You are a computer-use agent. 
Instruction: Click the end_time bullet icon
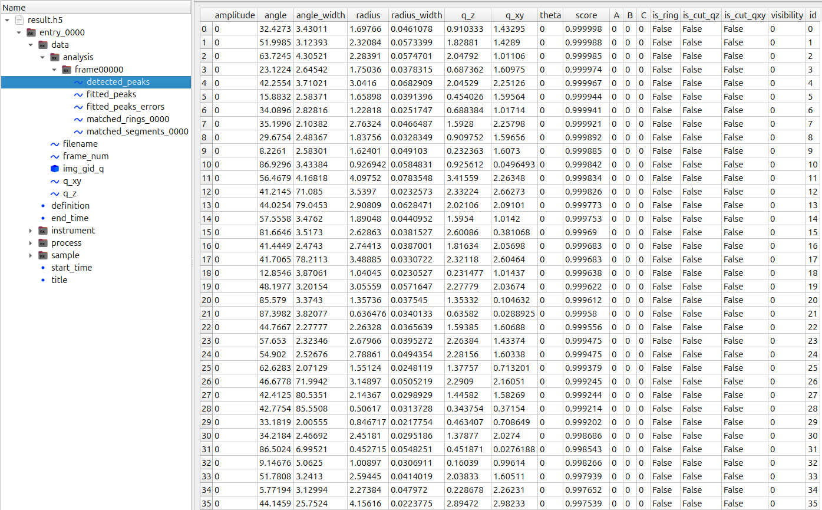click(43, 218)
